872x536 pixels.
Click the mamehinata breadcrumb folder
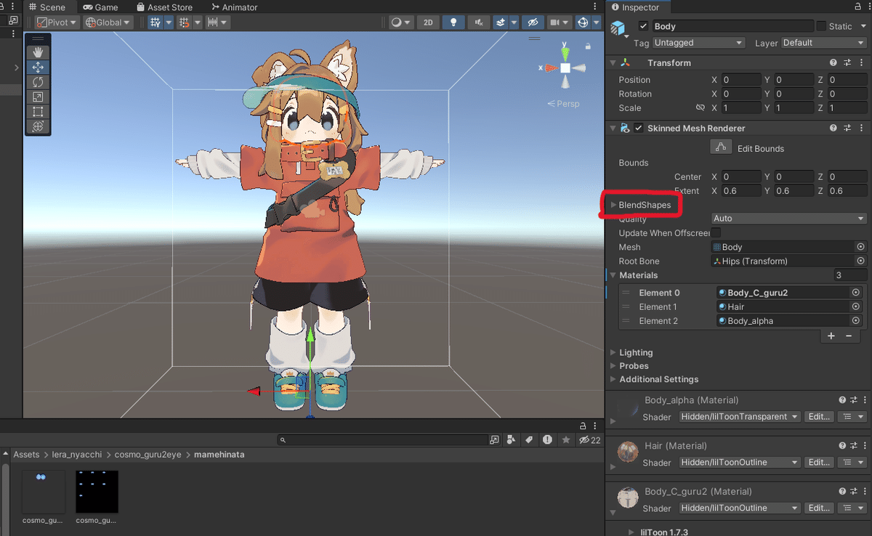click(219, 455)
